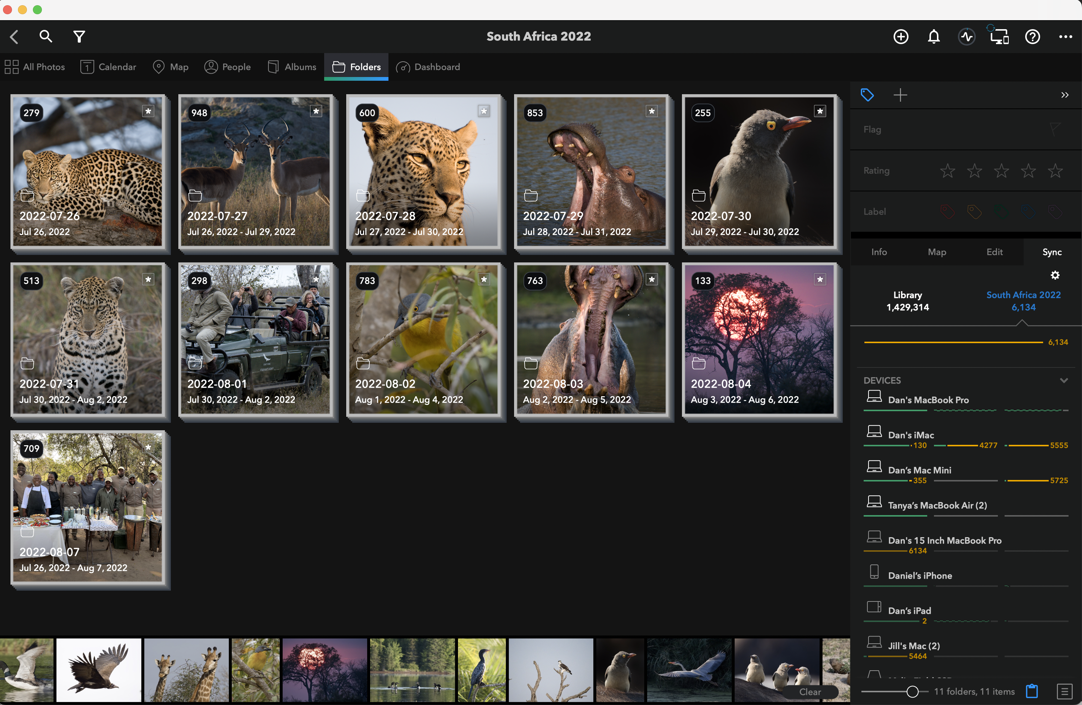The image size is (1082, 705).
Task: Apply the red label tag
Action: click(947, 212)
